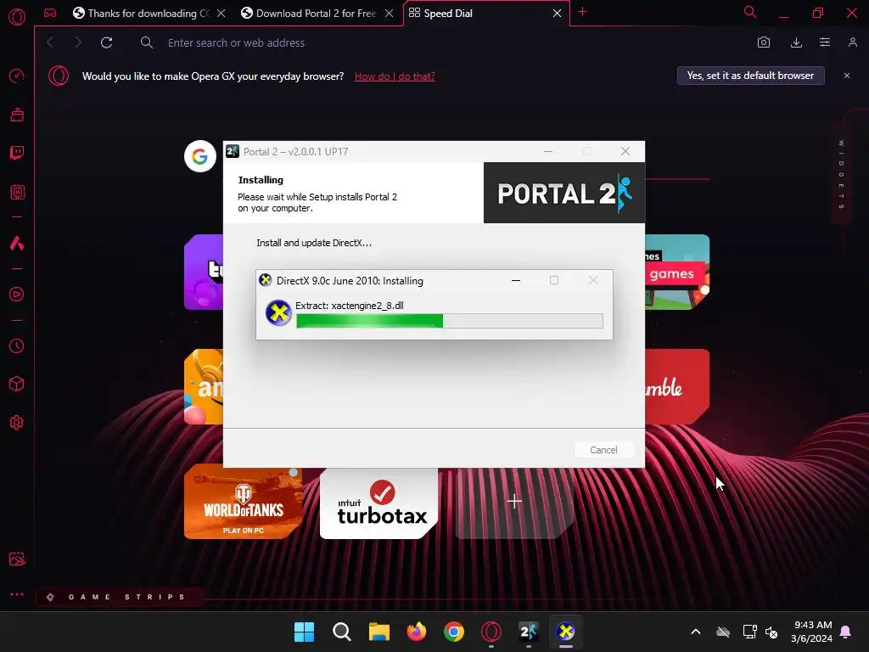Expand the Widgets side panel
The width and height of the screenshot is (869, 652).
(x=841, y=175)
